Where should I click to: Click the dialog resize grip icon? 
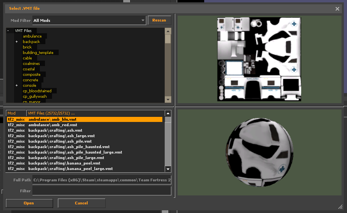pyautogui.click(x=340, y=207)
